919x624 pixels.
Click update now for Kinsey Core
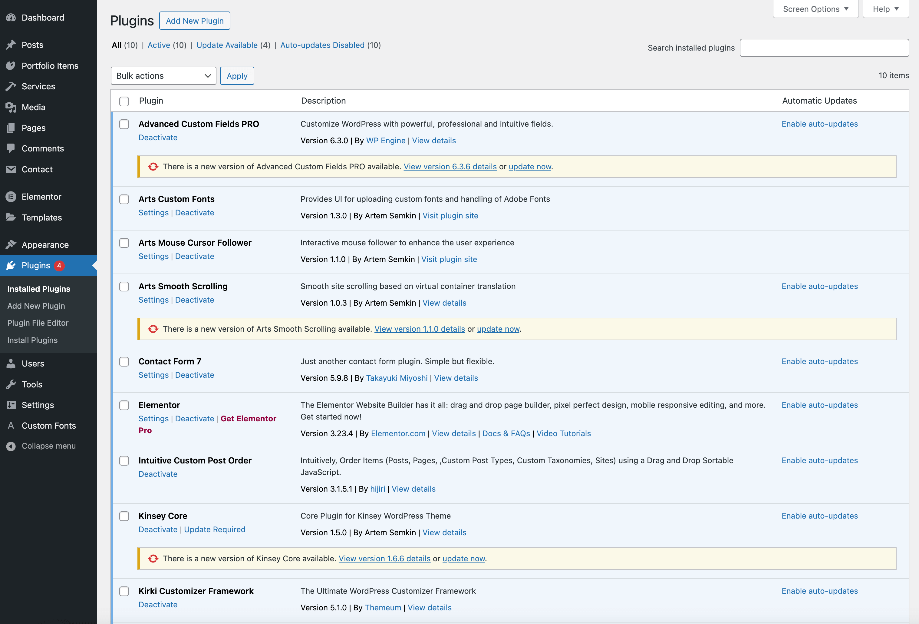463,558
